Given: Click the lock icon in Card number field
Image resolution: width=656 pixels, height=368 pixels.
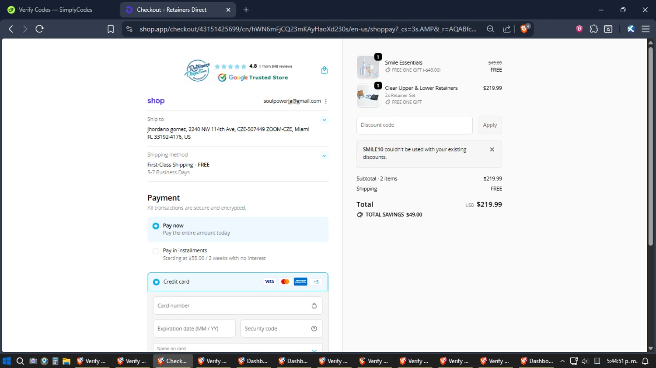Looking at the screenshot, I should point(314,306).
